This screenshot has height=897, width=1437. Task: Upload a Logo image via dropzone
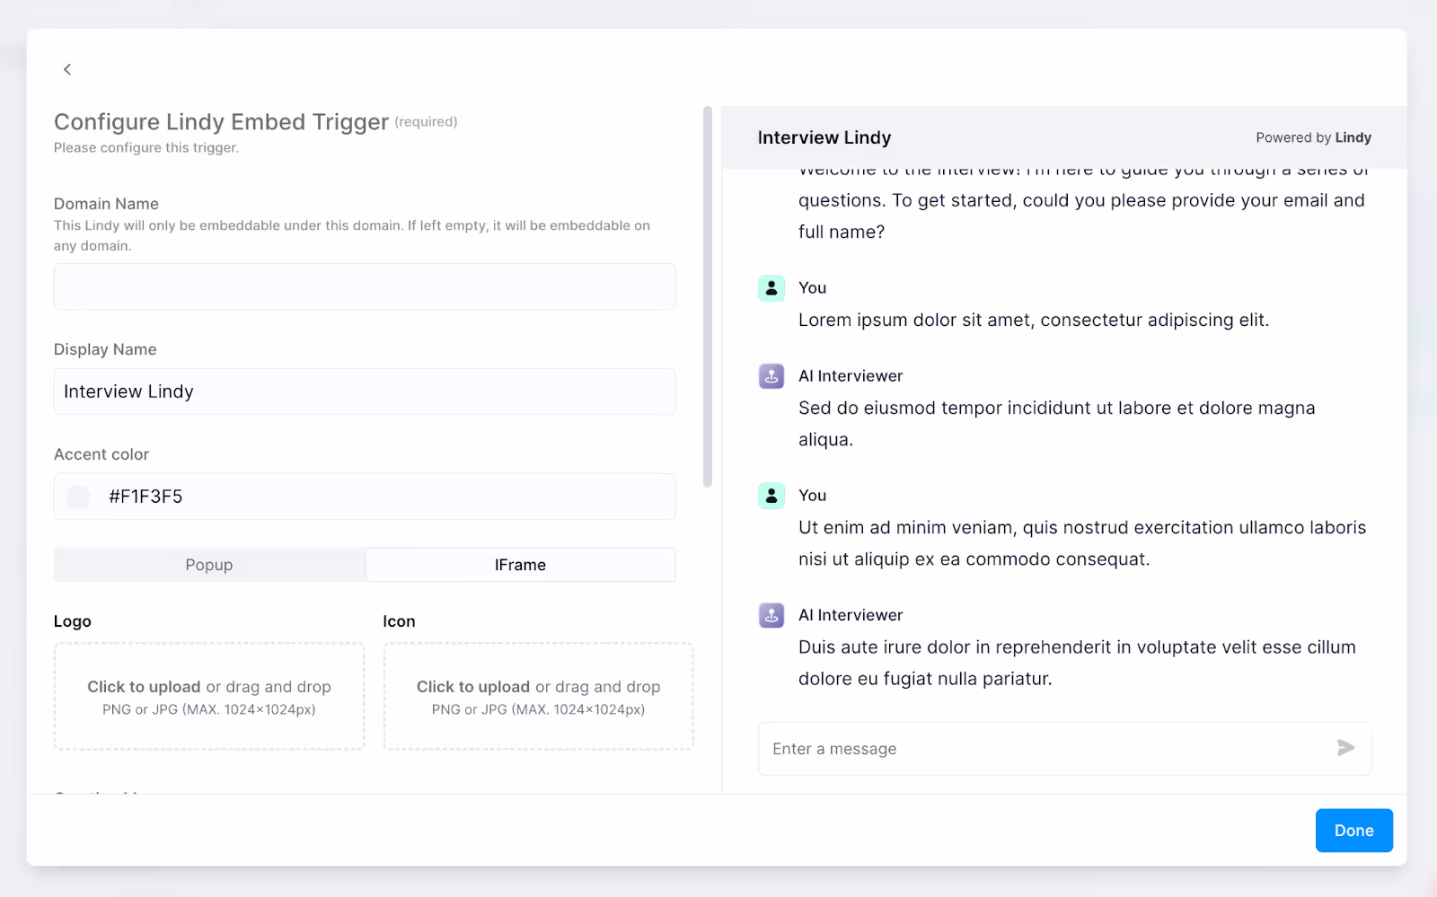209,696
